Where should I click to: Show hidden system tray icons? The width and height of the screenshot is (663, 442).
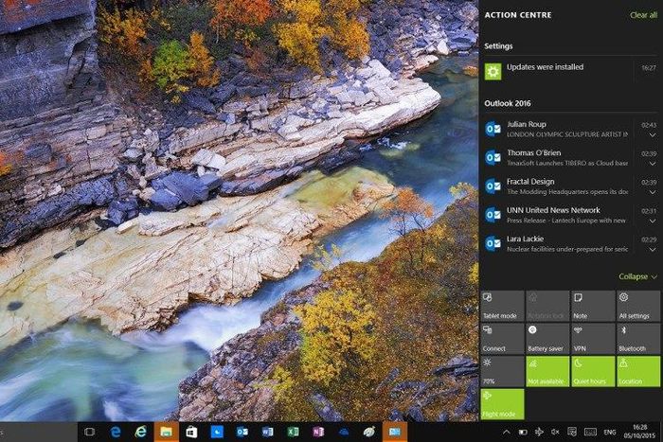pyautogui.click(x=506, y=432)
